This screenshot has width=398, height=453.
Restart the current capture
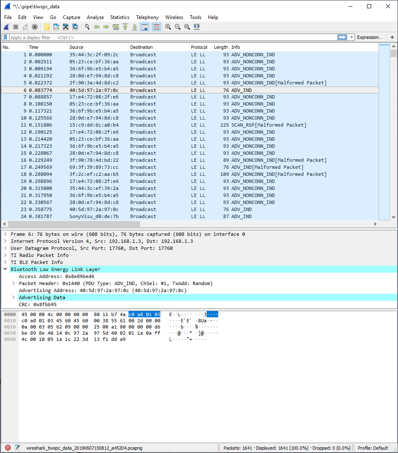point(25,27)
